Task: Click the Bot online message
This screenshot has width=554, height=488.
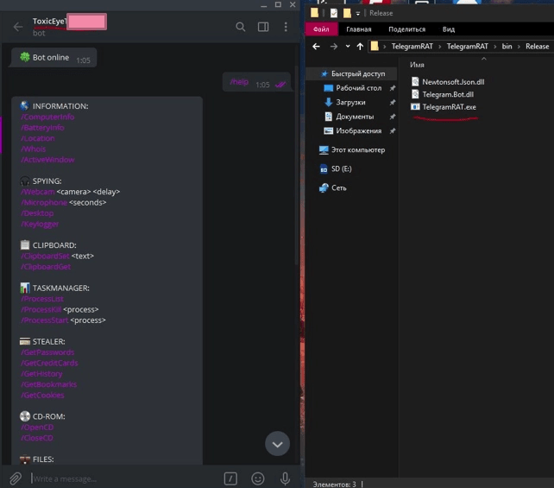Action: tap(54, 58)
